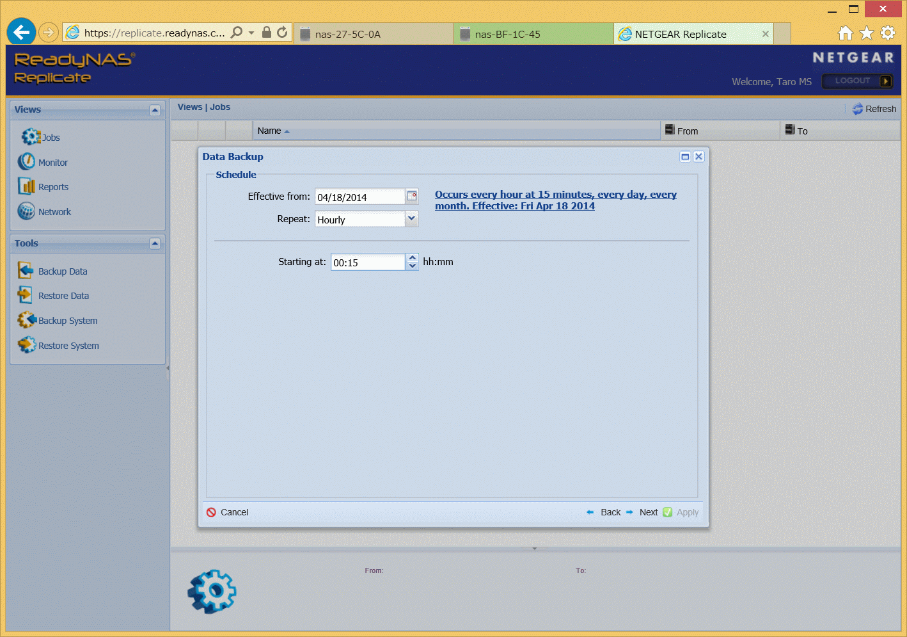The image size is (907, 637).
Task: Click the Effective from date field
Action: click(x=359, y=197)
